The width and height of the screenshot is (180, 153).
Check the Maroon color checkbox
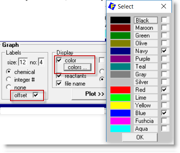pos(164,28)
